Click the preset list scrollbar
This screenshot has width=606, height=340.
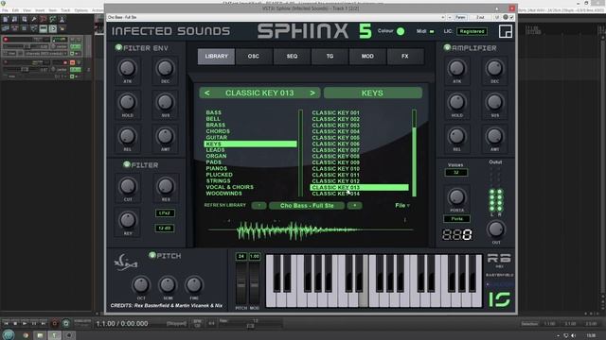pos(415,153)
